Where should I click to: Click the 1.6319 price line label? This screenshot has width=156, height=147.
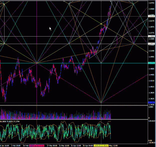[152, 16]
